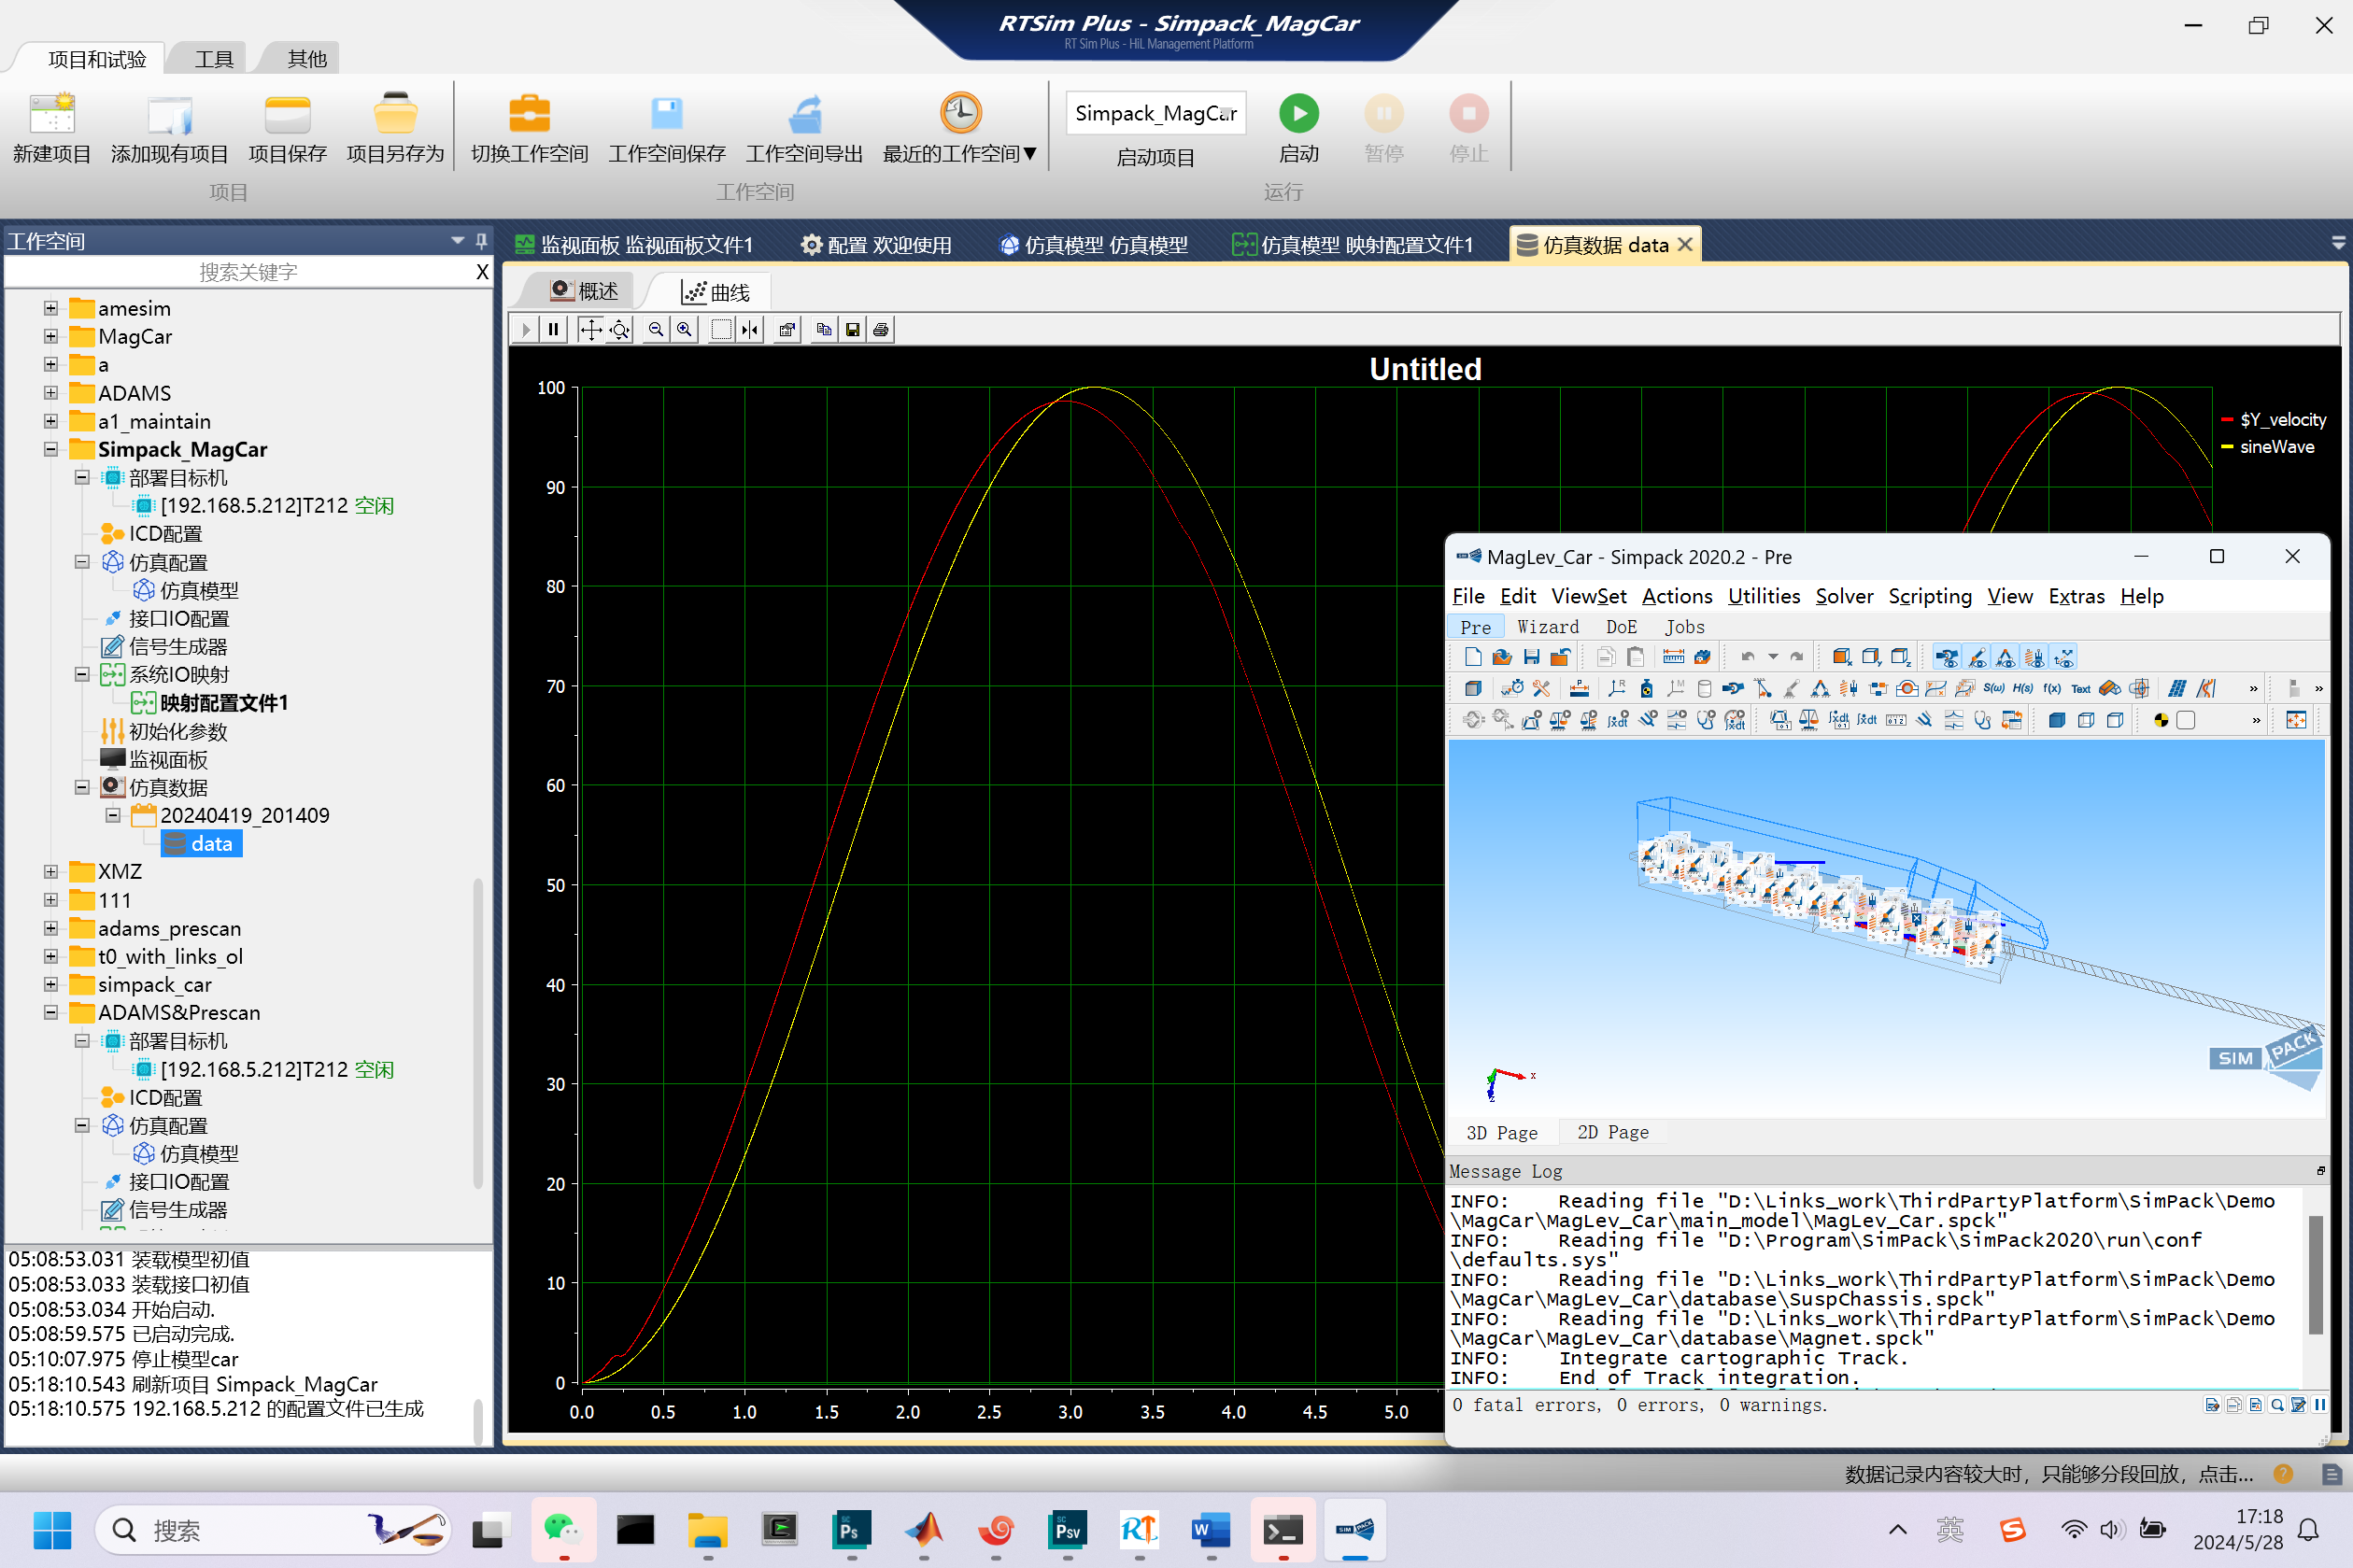This screenshot has height=1568, width=2353.
Task: Toggle spring force elements visibility eye icon
Action: point(2034,657)
